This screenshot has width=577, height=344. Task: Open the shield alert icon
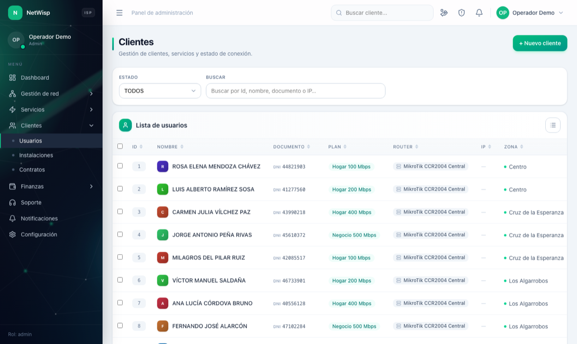462,13
